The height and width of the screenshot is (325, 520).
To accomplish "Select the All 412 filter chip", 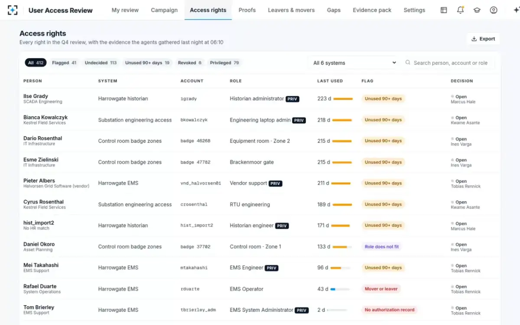I will pos(36,63).
